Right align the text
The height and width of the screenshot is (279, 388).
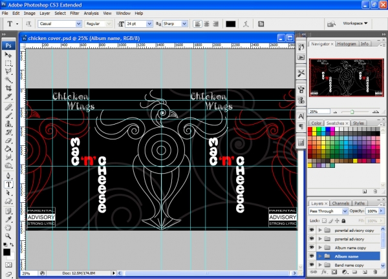215,24
